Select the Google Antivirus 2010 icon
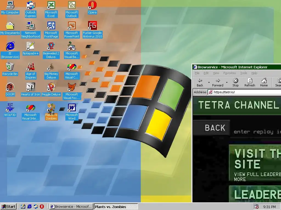 pyautogui.click(x=92, y=30)
